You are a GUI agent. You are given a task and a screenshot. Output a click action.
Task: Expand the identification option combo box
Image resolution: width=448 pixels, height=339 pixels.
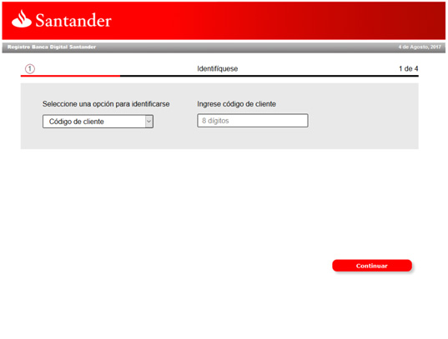[x=98, y=122]
